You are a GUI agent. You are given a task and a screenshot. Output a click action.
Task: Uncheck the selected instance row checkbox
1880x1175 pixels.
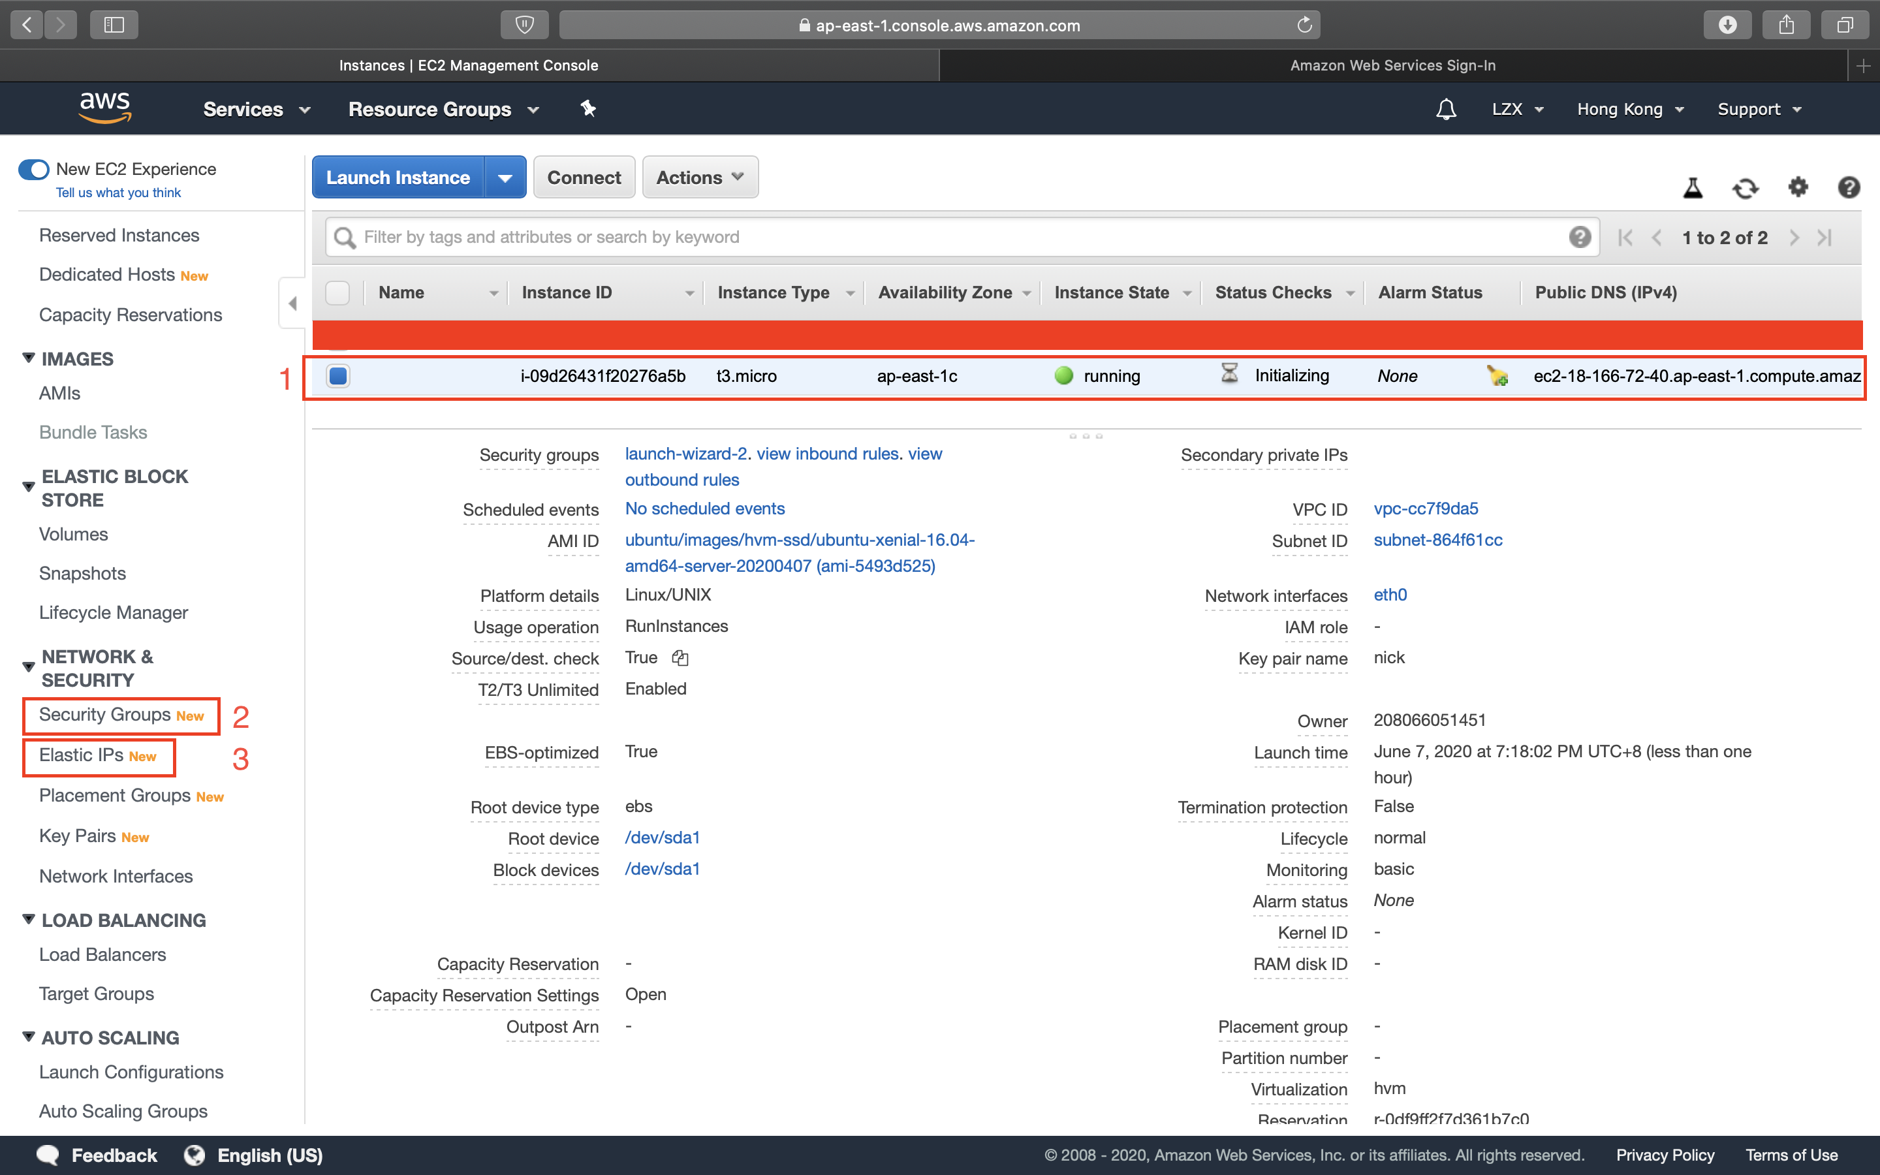coord(338,376)
